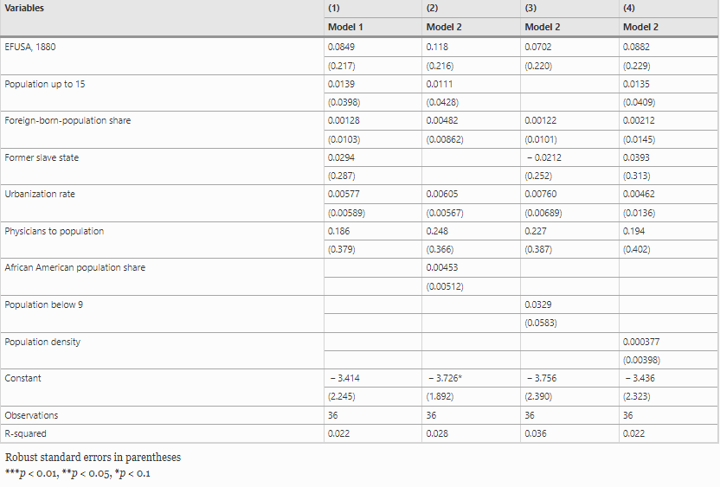Select African American population share label
This screenshot has width=720, height=487.
pos(74,267)
